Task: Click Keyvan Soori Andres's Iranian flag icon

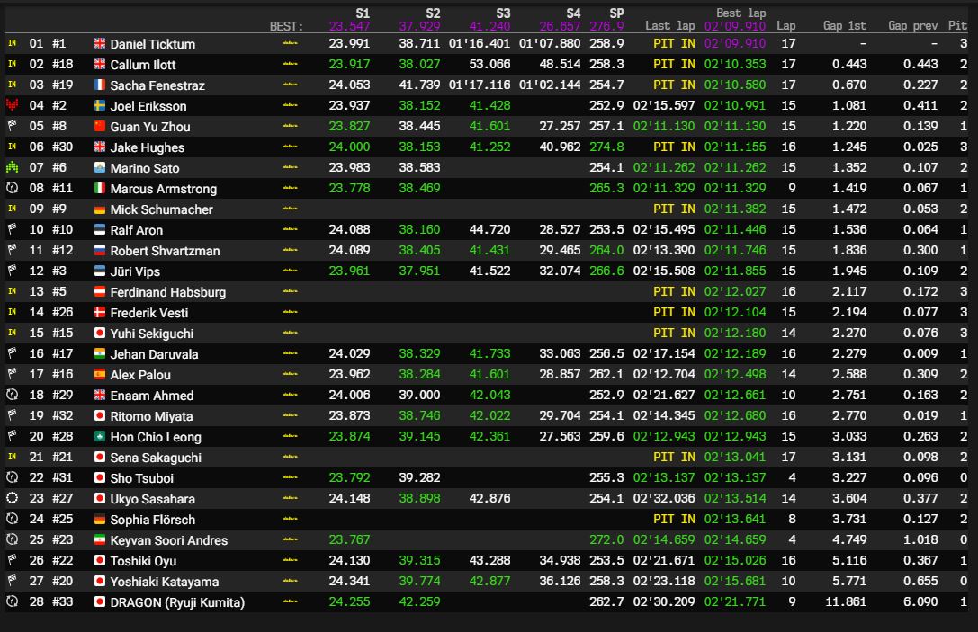Action: point(100,539)
